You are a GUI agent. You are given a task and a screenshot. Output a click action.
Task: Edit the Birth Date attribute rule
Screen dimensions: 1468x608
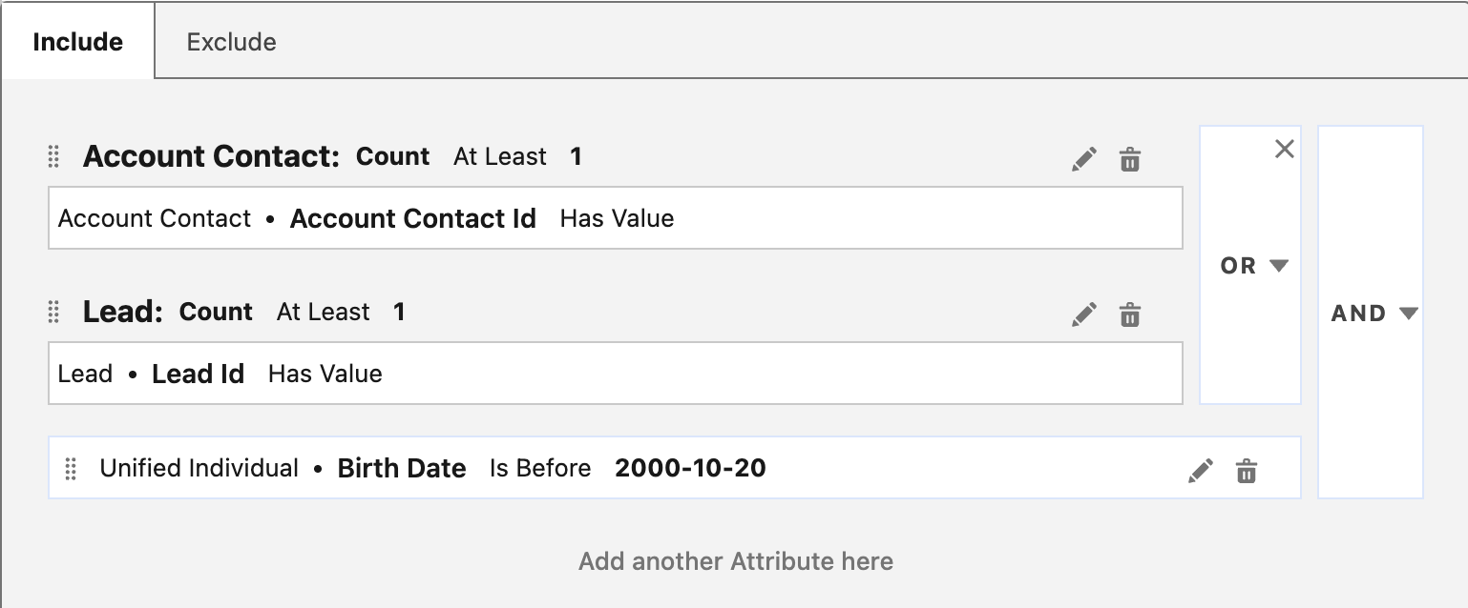pyautogui.click(x=1201, y=470)
